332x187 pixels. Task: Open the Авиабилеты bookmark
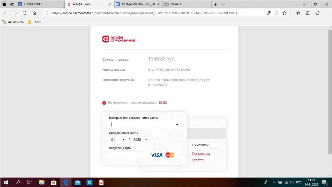(13, 22)
